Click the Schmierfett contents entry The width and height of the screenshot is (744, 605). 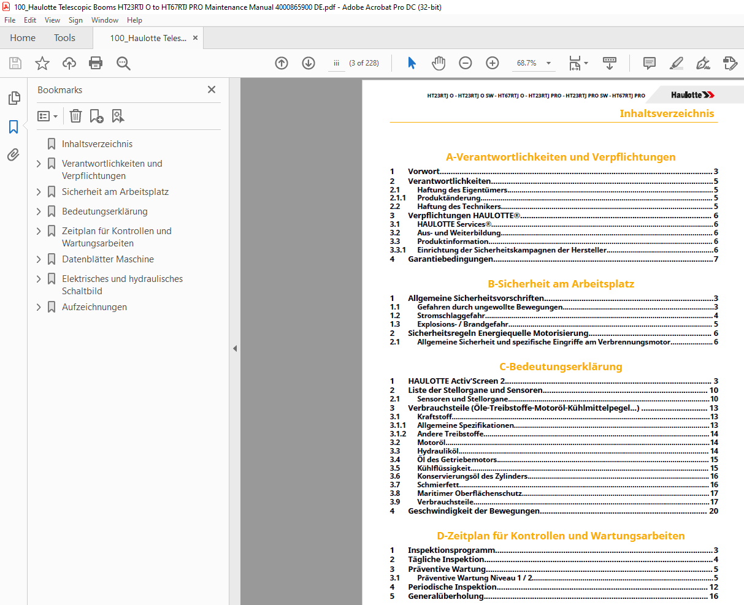[x=554, y=485]
